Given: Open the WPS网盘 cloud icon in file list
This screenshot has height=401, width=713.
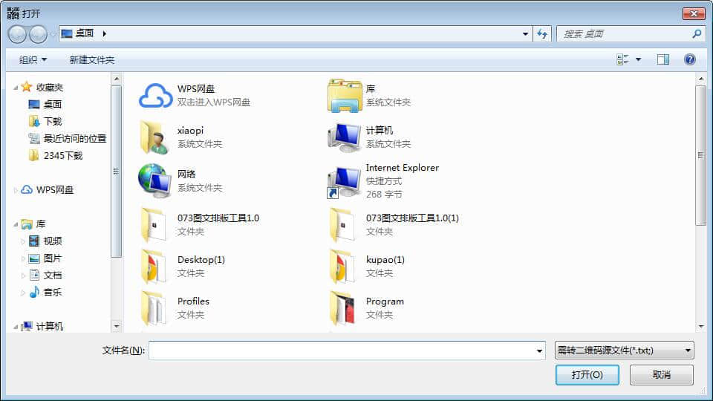Looking at the screenshot, I should (x=155, y=96).
